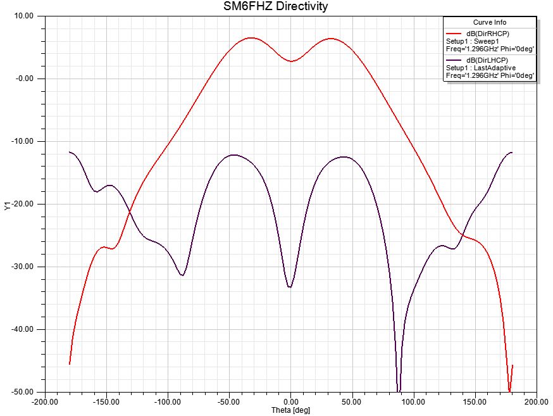This screenshot has height=416, width=553.
Task: Click the "SM6FHZ Directivity" plot title
Action: point(276,7)
